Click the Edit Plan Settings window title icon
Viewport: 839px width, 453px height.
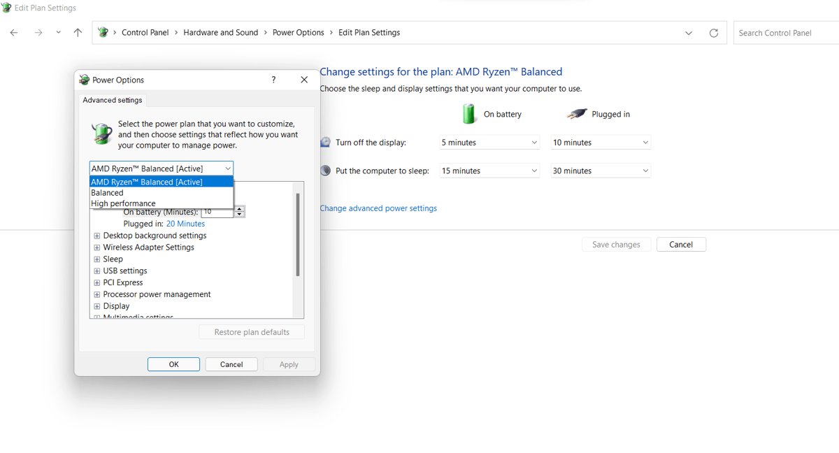click(x=7, y=8)
